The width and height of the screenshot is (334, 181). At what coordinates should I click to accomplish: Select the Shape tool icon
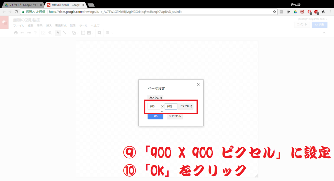74,33
